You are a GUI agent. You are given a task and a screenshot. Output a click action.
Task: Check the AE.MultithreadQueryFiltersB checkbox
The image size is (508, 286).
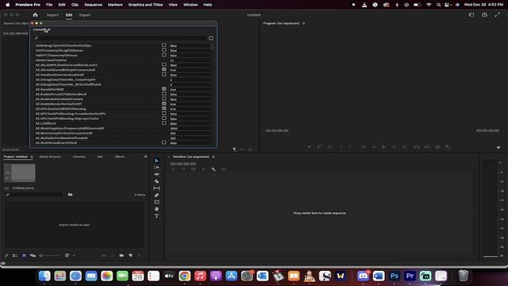[164, 143]
